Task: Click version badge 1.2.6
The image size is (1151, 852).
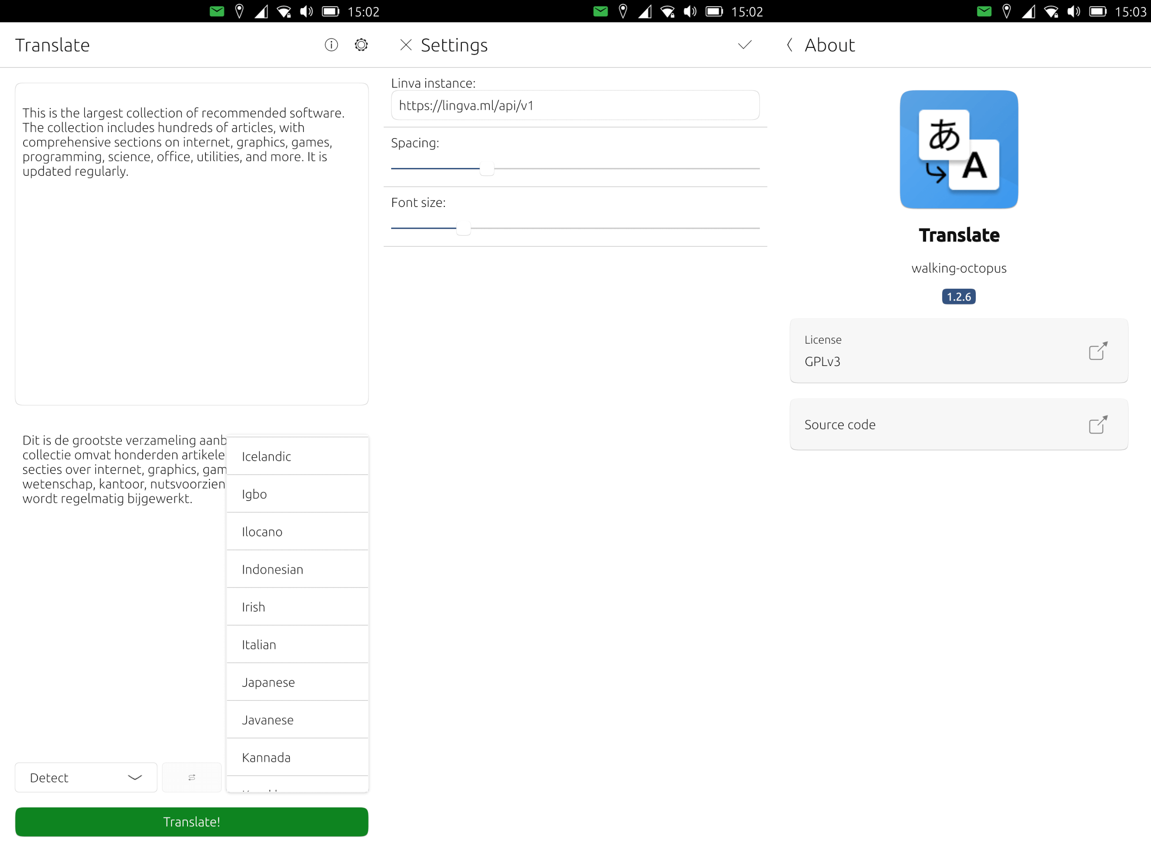Action: point(959,297)
